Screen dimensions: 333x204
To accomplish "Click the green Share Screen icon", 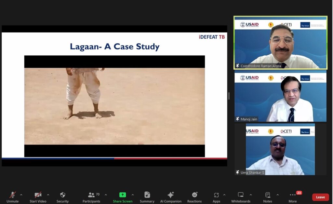I will pyautogui.click(x=123, y=195).
